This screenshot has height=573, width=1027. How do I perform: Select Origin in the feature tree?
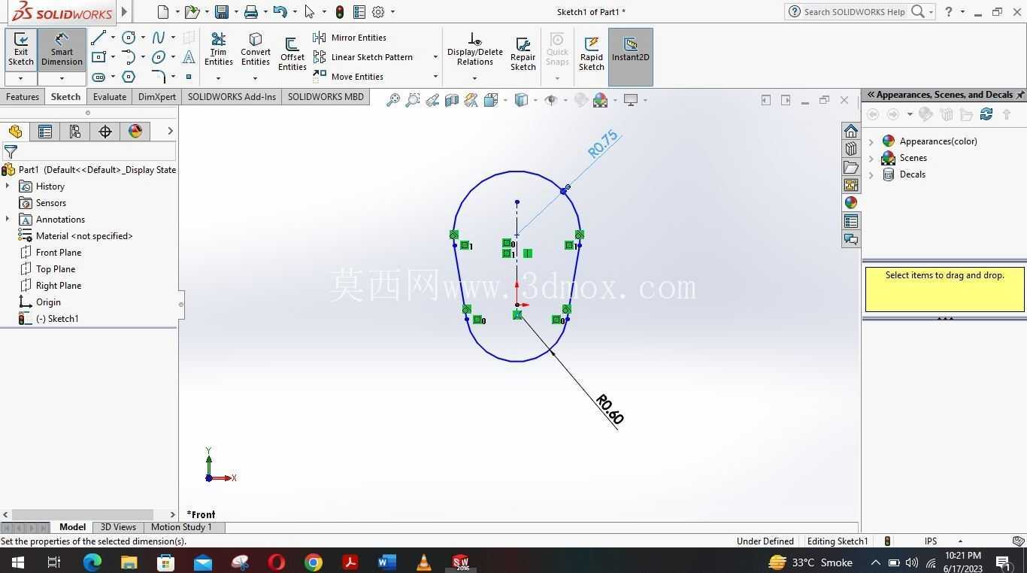point(40,302)
